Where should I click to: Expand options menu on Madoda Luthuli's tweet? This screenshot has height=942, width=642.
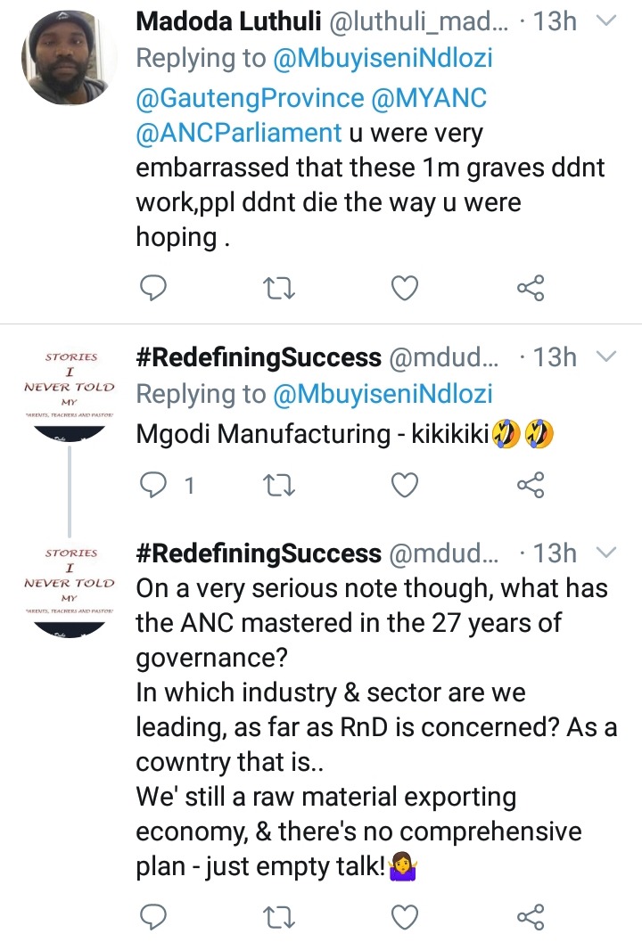[x=606, y=21]
